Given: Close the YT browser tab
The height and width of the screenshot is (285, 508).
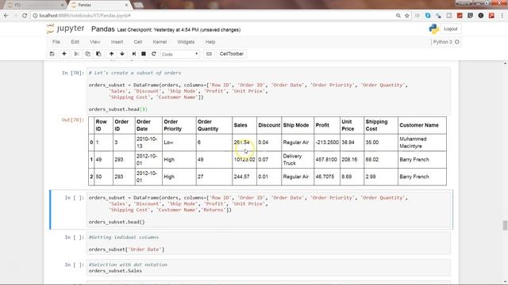Looking at the screenshot, I should coord(62,5).
